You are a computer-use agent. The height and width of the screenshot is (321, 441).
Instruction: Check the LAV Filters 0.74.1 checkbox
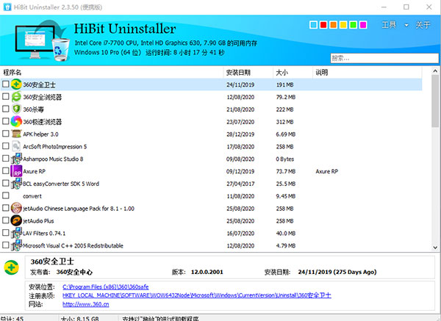6,232
